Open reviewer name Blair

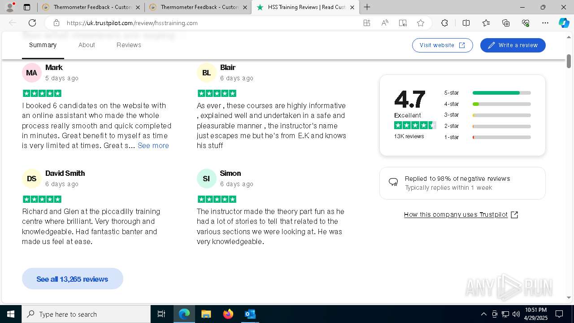(x=228, y=67)
